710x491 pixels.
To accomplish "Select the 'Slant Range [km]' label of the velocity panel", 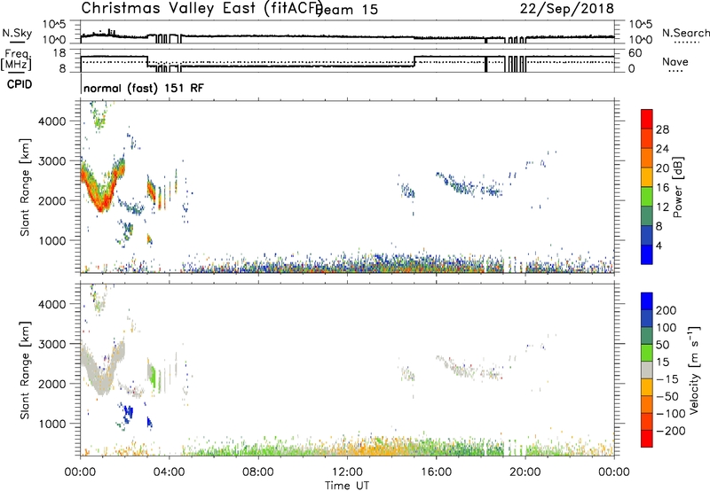I will pos(25,370).
